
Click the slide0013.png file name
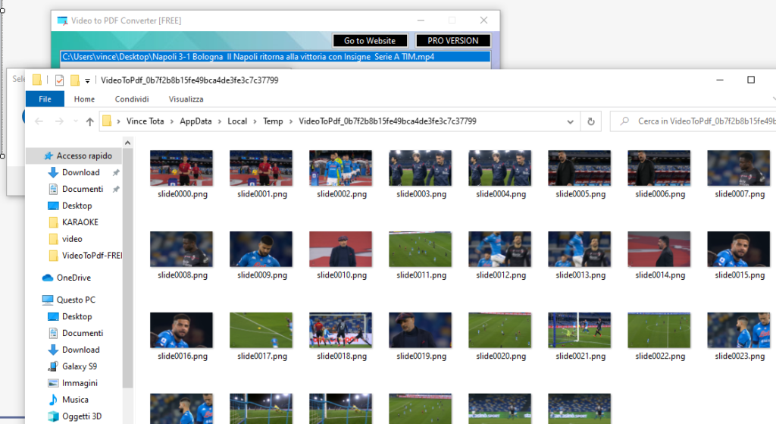(580, 275)
